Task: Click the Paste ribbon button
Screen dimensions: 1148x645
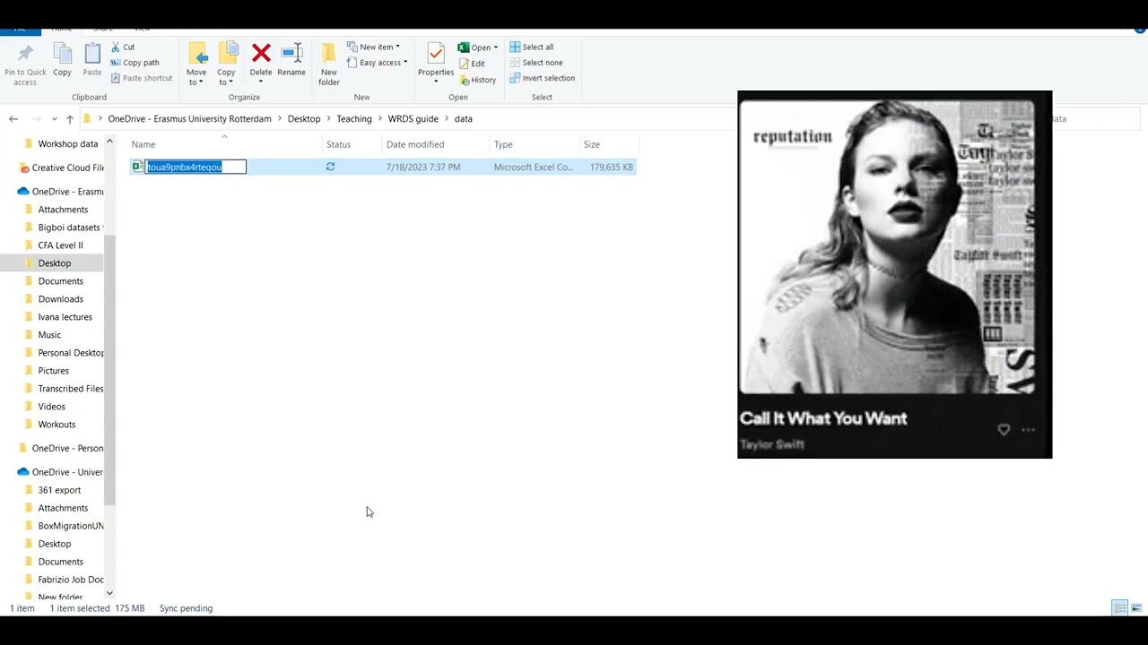Action: click(x=92, y=60)
